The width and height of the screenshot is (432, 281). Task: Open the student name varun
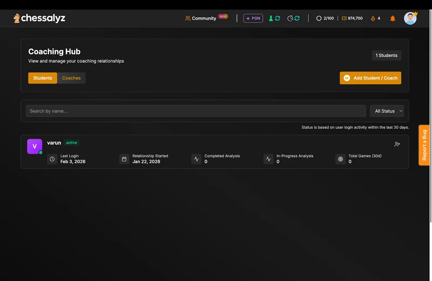coord(54,143)
